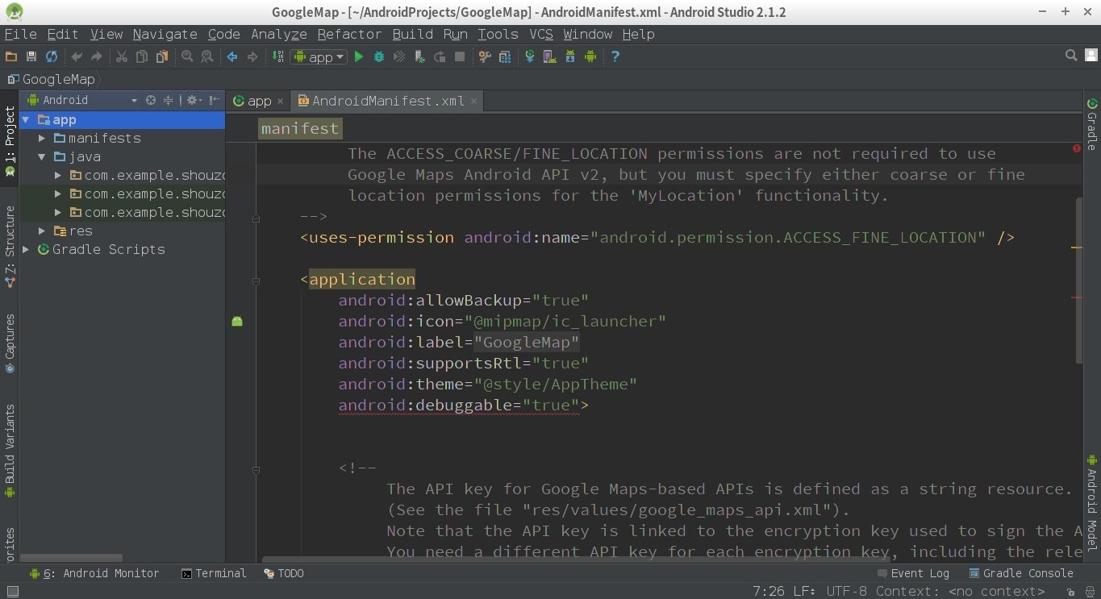This screenshot has height=599, width=1101.
Task: Open the VCS menu
Action: [x=541, y=34]
